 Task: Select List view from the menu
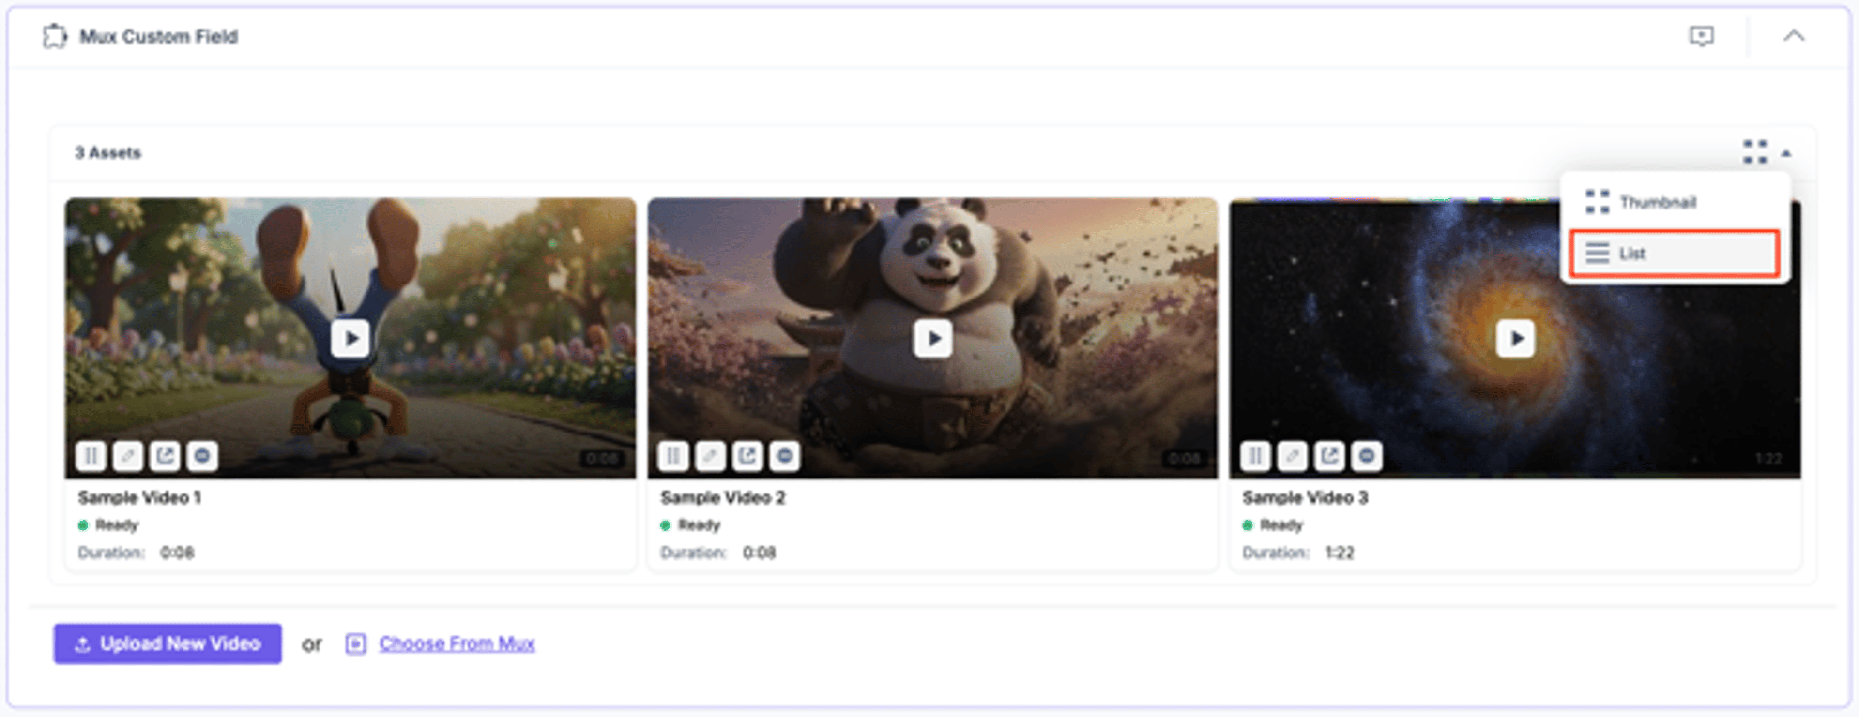(x=1674, y=253)
